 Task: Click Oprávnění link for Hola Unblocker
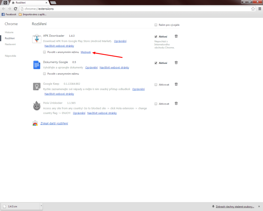pyautogui.click(x=79, y=113)
